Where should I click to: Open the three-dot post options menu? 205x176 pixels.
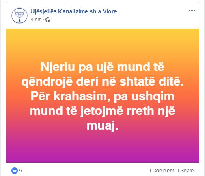click(x=192, y=11)
